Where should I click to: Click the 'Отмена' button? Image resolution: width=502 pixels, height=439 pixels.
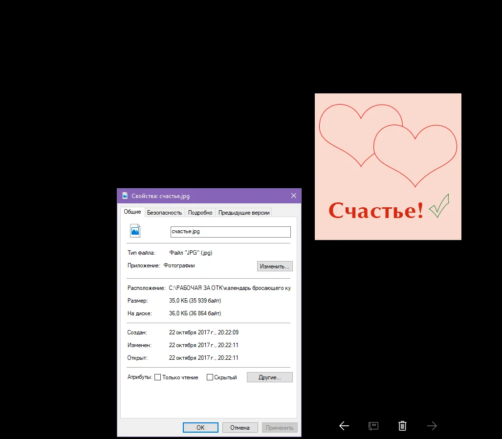pos(240,427)
